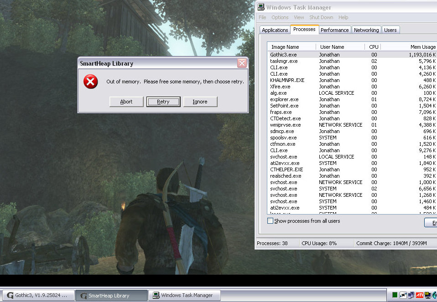Screen dimensions: 437x302
Task: Click Processes: 38 status entry
Action: 272,243
